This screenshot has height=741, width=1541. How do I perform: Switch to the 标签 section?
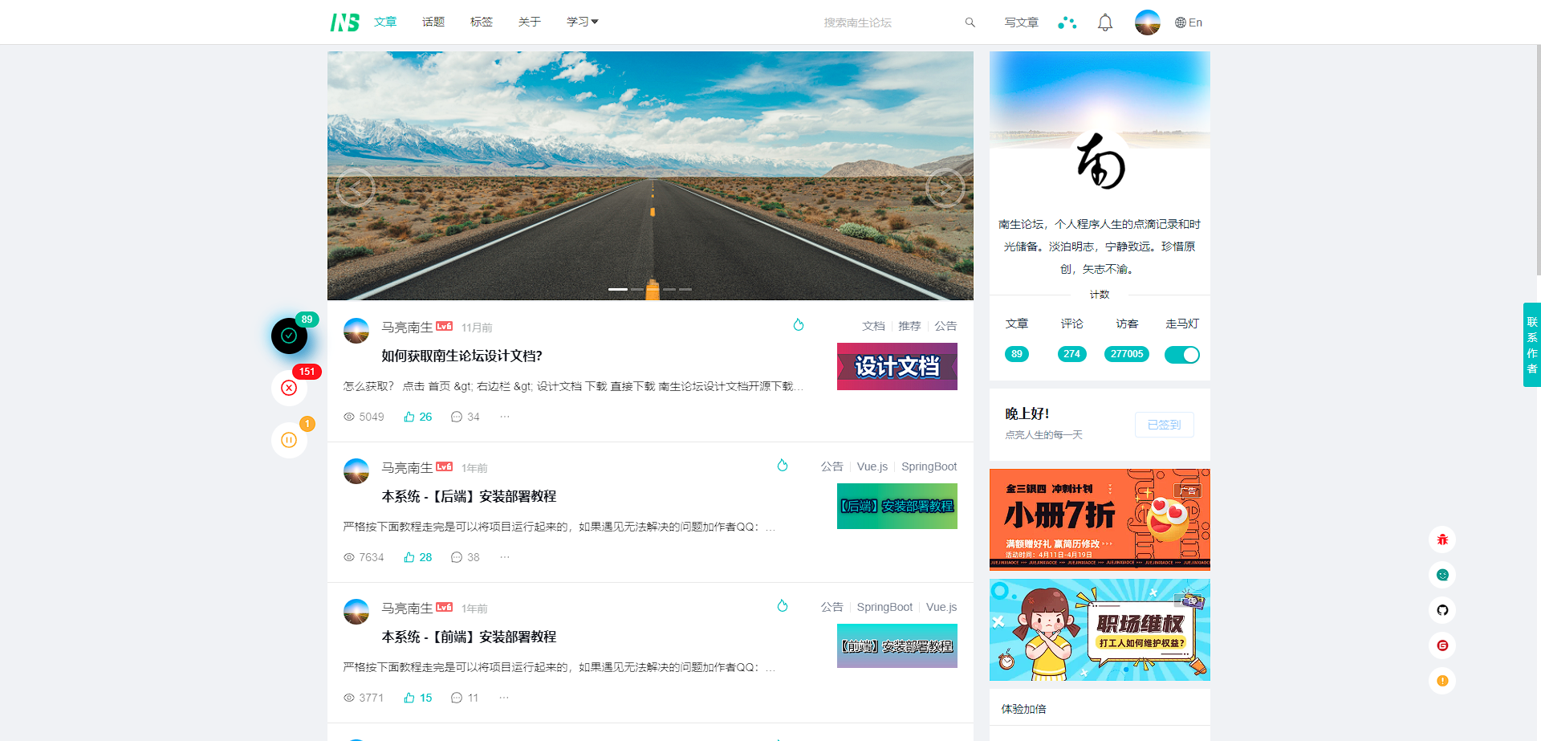coord(481,22)
